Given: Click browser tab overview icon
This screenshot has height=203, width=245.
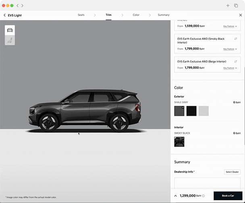Looking at the screenshot, I should [236, 6].
